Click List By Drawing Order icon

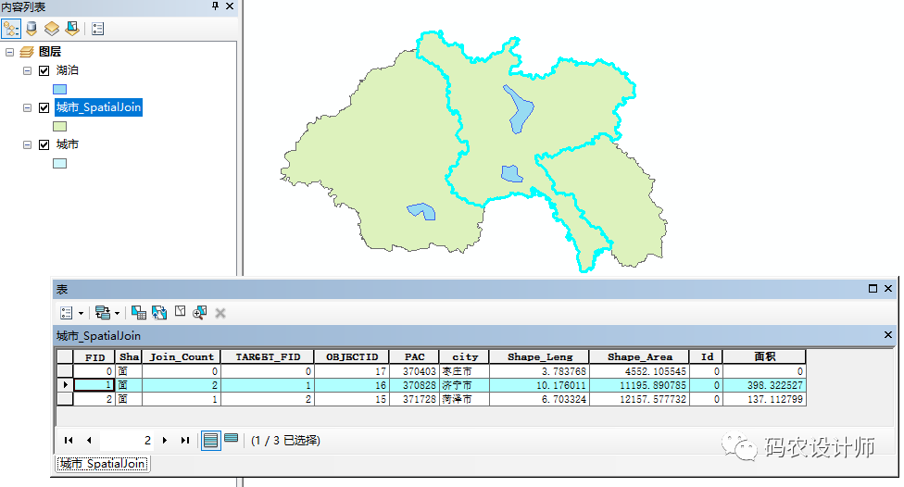[x=11, y=29]
